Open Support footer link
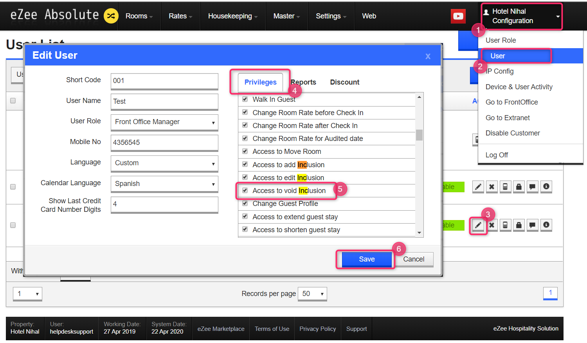Screen dimensions: 587x343 [x=357, y=329]
